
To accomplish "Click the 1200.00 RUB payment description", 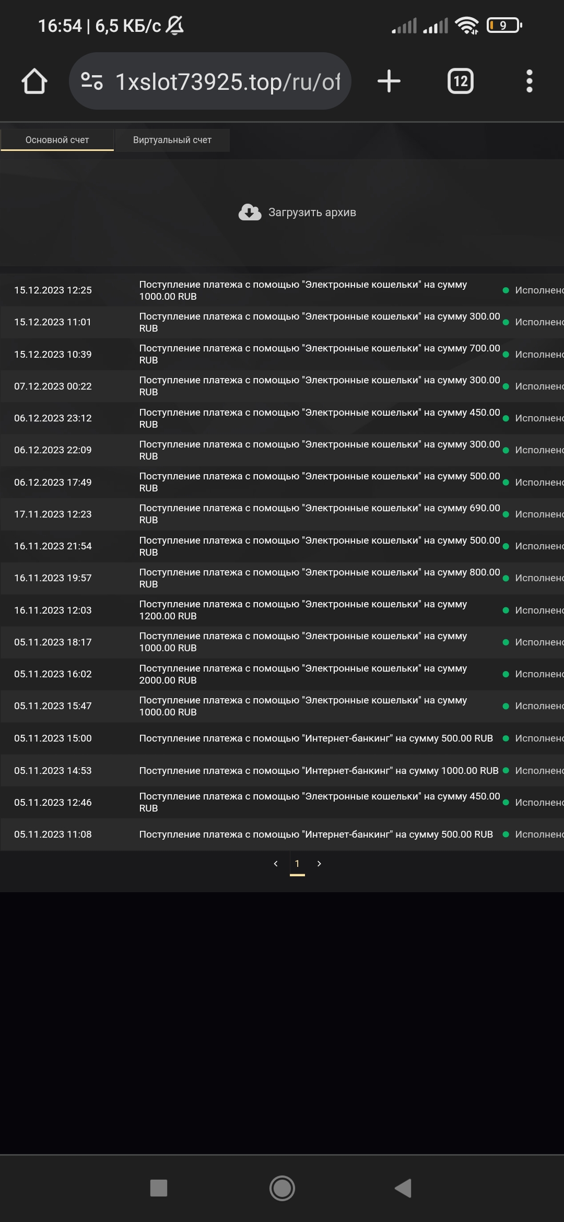I will coord(303,610).
